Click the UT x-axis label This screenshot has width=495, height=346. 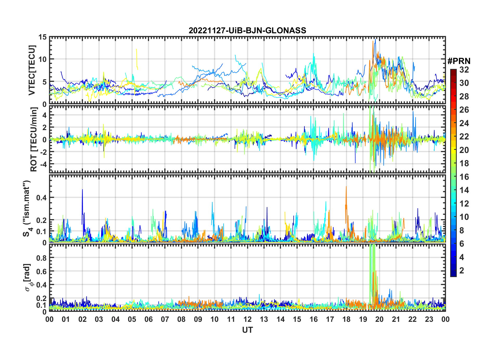(247, 330)
